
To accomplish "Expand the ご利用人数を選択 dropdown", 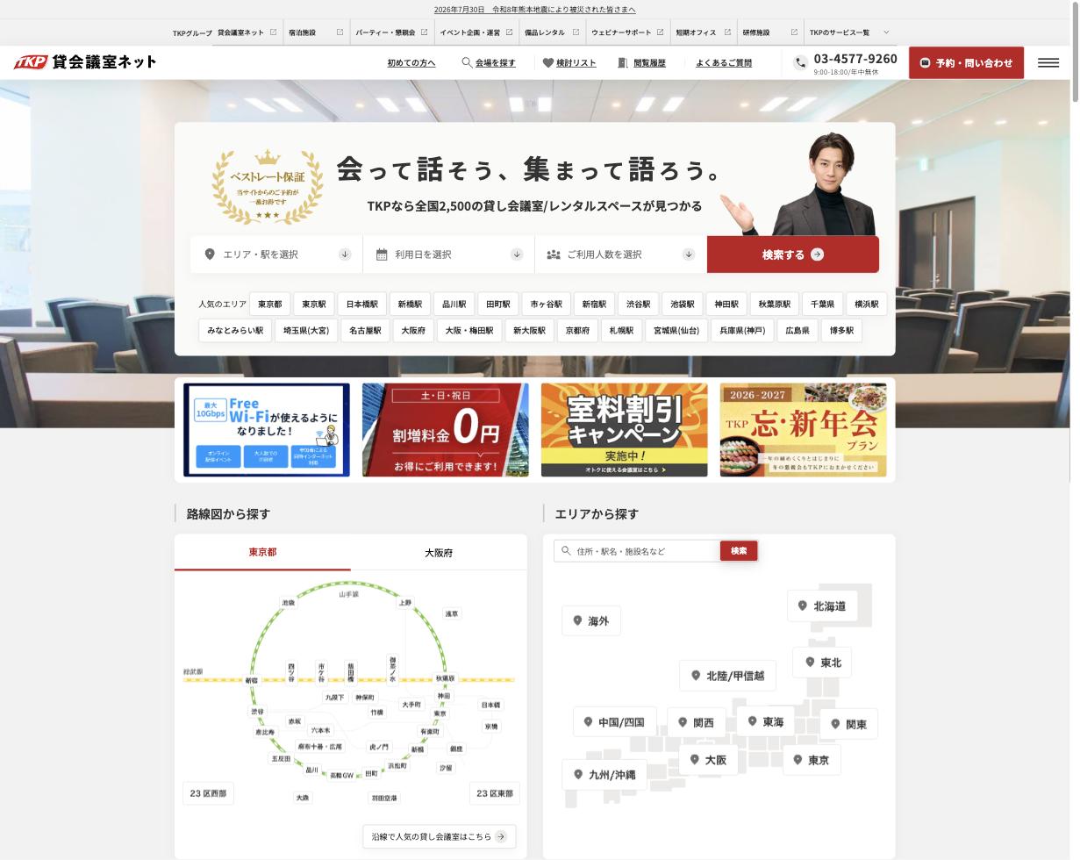I will (689, 254).
